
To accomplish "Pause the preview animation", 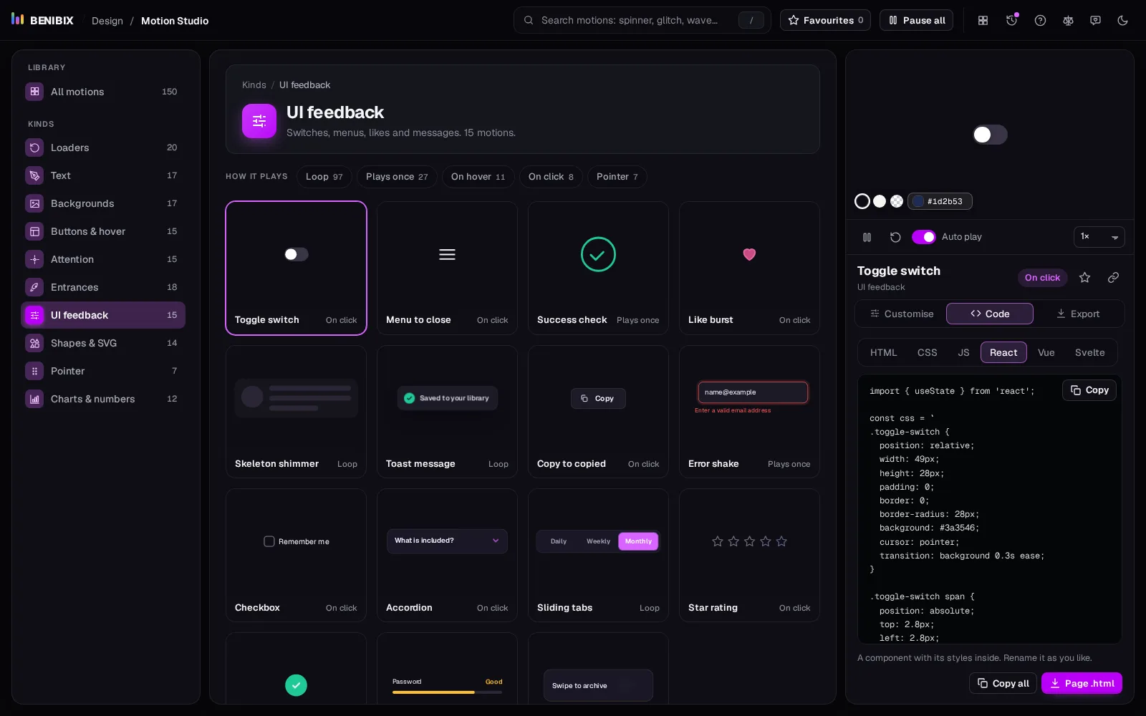I will [x=867, y=237].
